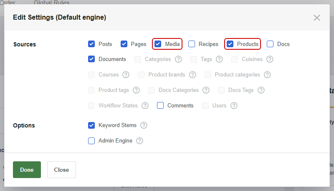Uncheck the Products source checkbox
Screen dimensions: 334x191
click(x=230, y=44)
